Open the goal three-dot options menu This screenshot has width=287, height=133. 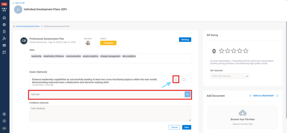pyautogui.click(x=176, y=84)
